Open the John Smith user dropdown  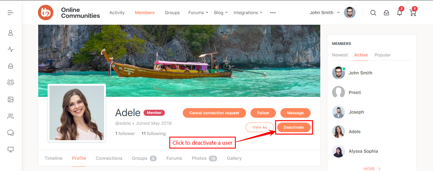[325, 13]
